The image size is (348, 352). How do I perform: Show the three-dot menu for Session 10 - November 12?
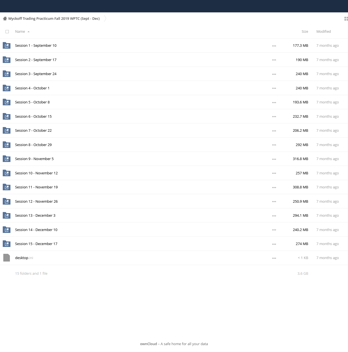[274, 173]
